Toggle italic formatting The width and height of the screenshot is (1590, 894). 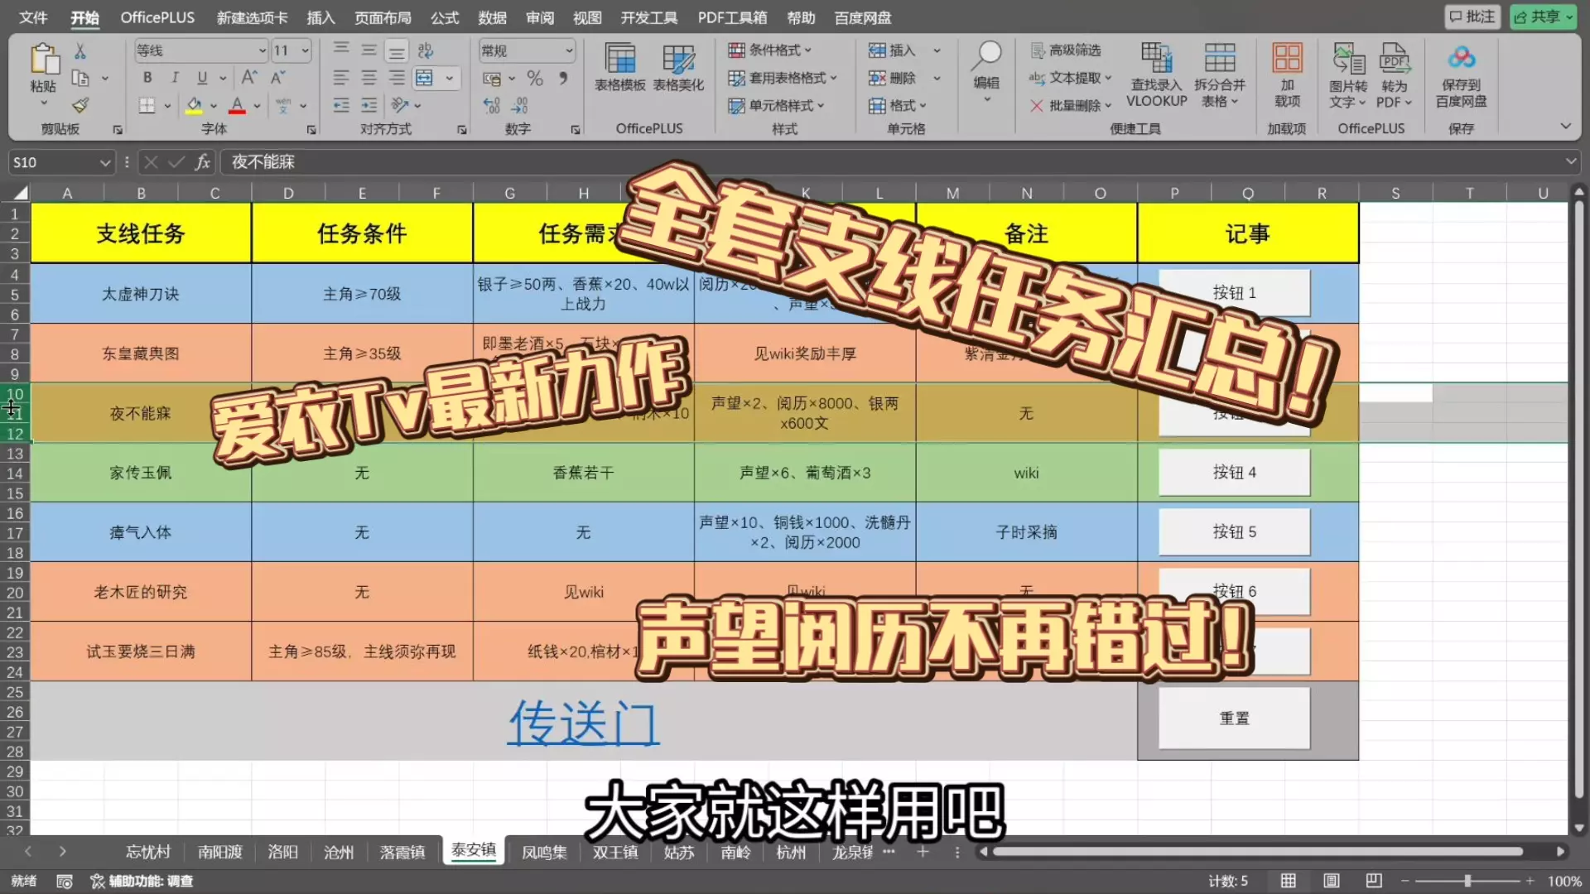[x=175, y=78]
